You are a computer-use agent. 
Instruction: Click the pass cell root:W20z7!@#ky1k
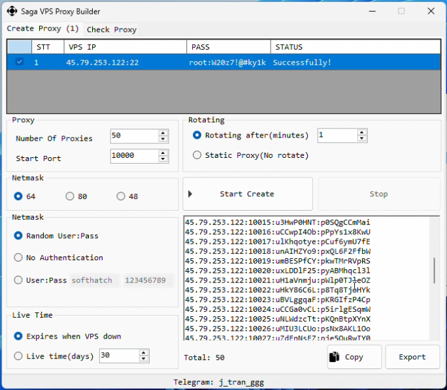(227, 63)
